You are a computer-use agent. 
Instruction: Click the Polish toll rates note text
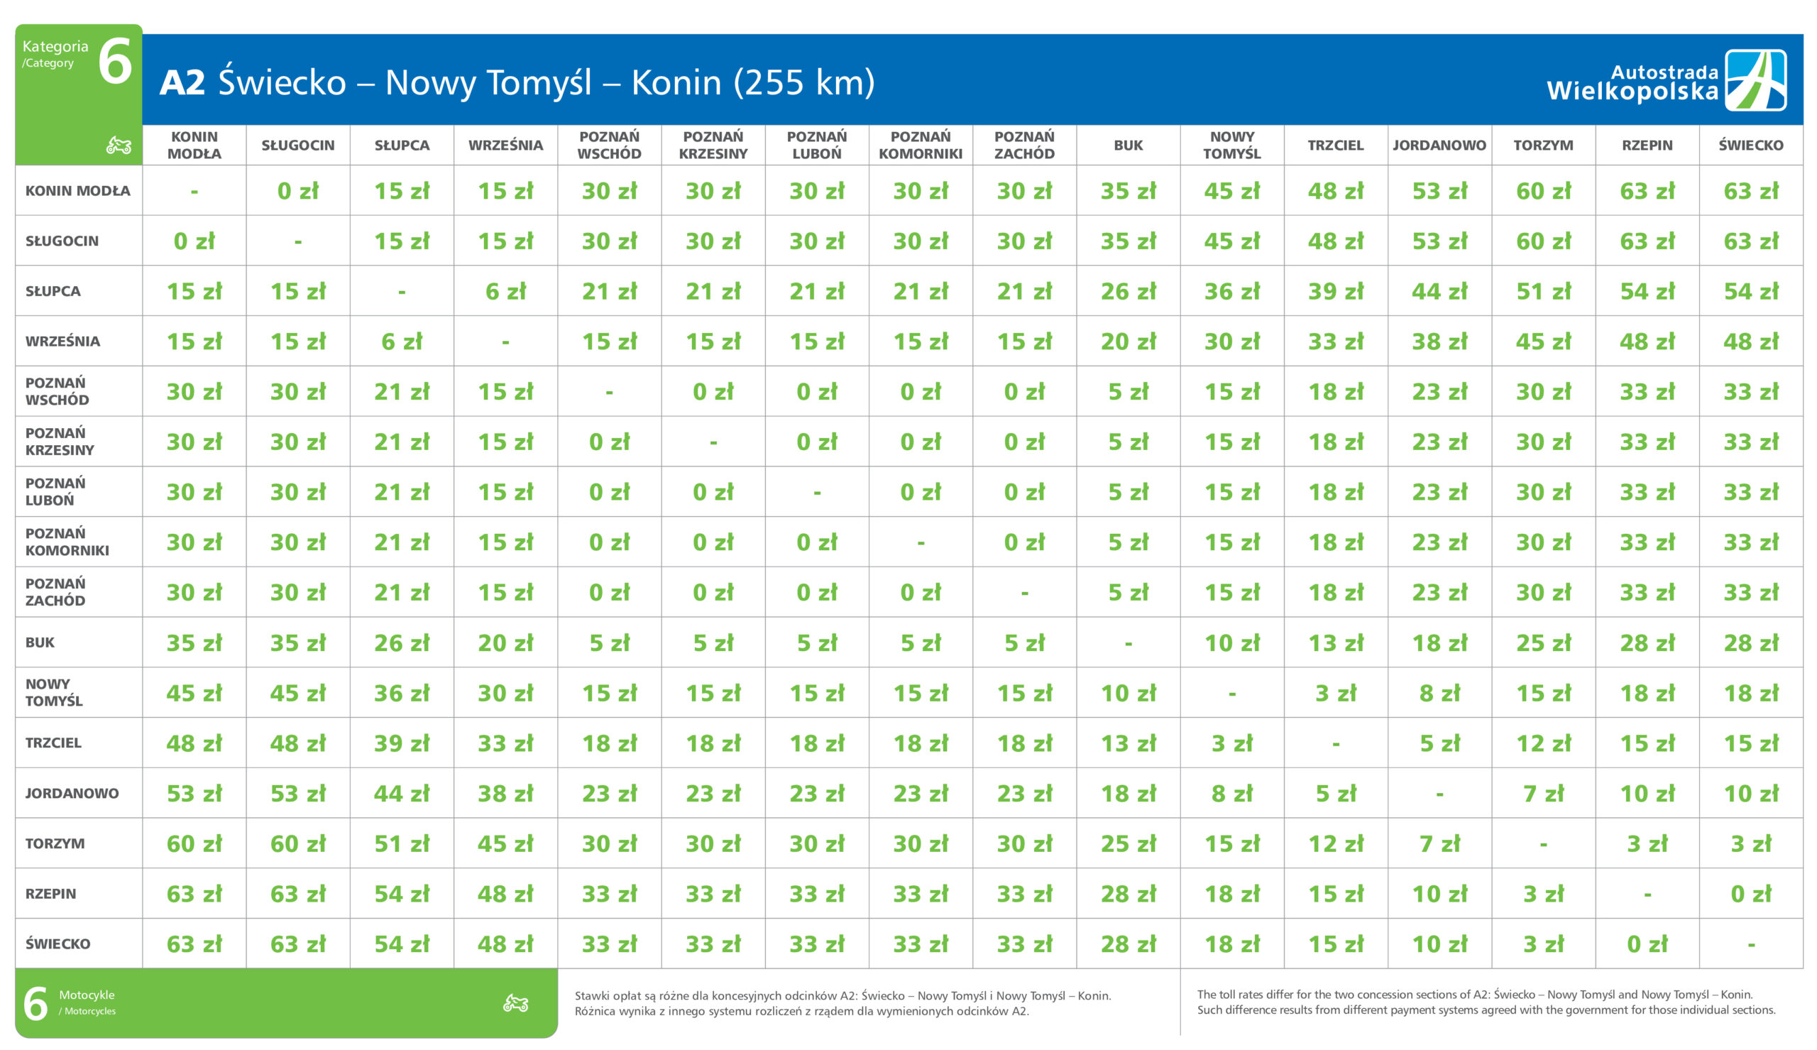click(x=842, y=1003)
